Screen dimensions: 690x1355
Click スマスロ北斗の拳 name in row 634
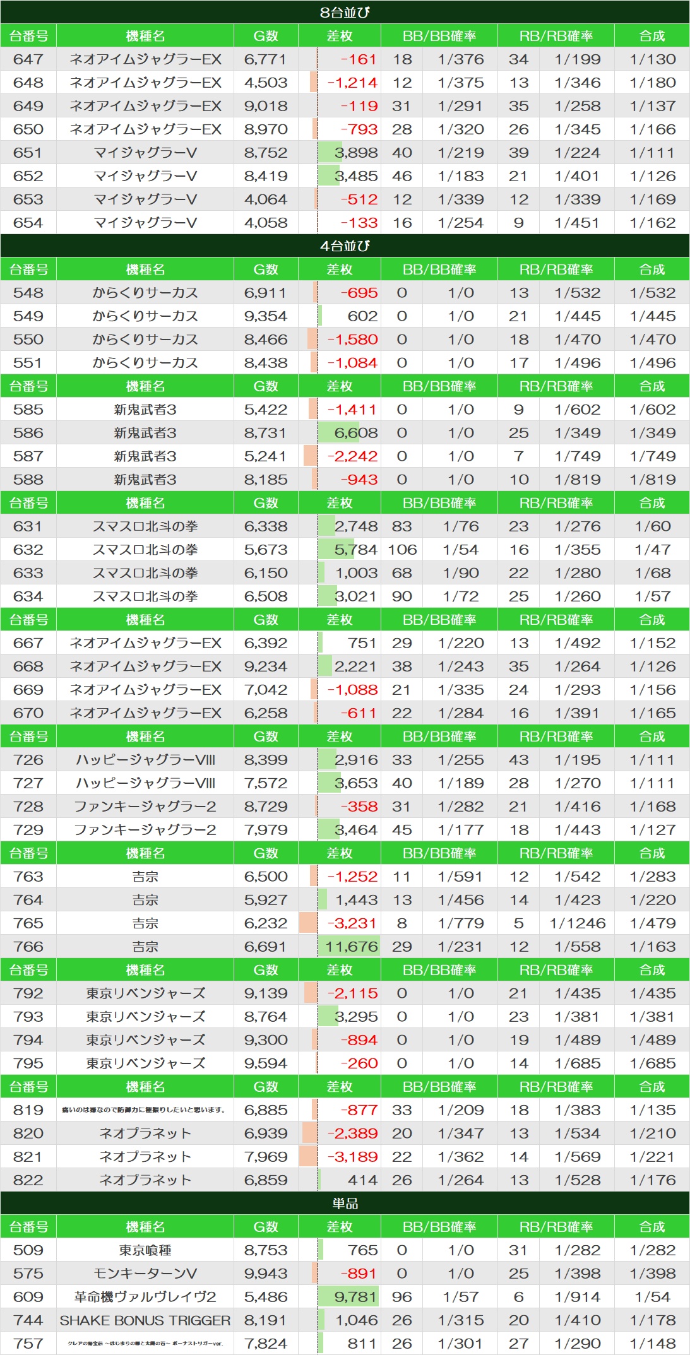(x=145, y=596)
